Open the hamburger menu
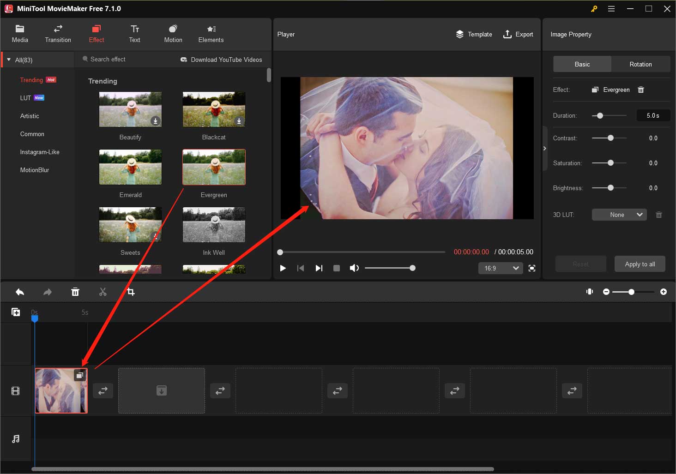The image size is (676, 474). point(611,8)
